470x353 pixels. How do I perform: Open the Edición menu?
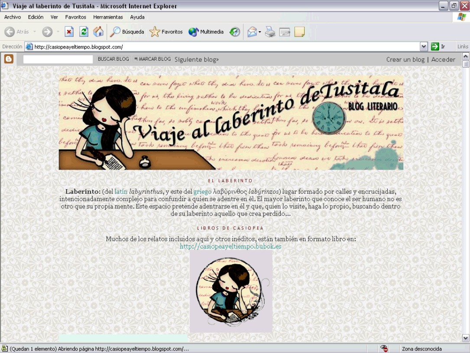(36, 17)
